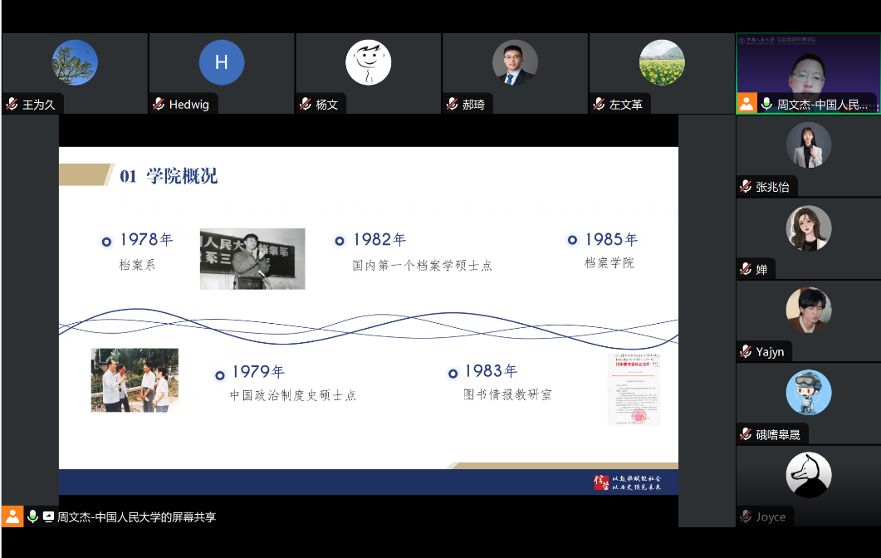Click the muted mic icon next to 张兆怡
Viewport: 881px width, 558px height.
(746, 187)
